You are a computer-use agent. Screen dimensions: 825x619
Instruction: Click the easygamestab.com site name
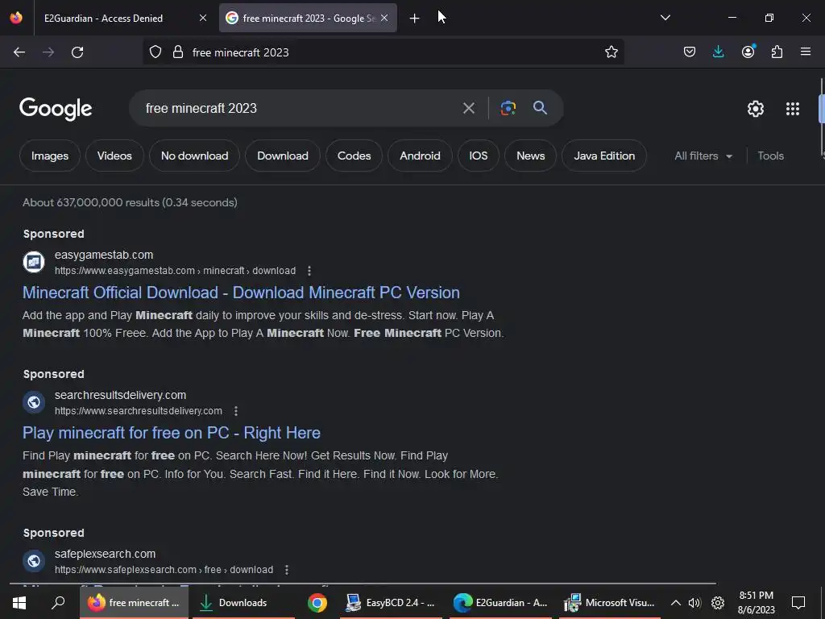[104, 255]
